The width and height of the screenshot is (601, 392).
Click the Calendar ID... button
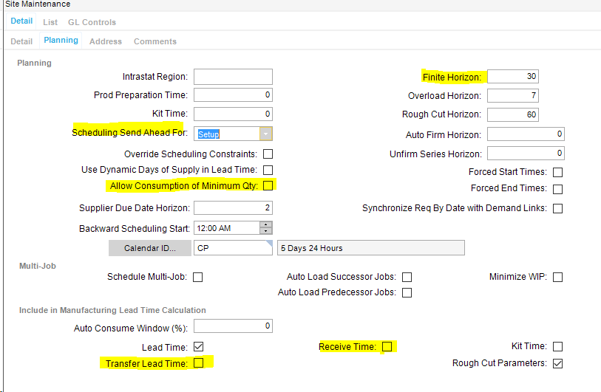coord(150,248)
